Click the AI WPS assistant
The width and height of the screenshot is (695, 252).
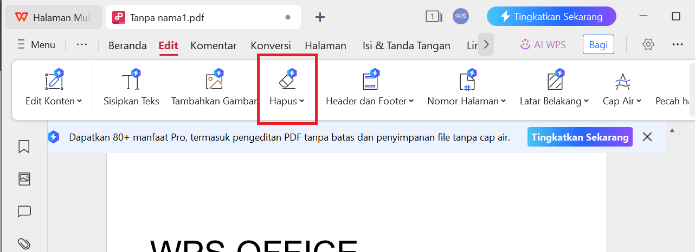[x=543, y=45]
